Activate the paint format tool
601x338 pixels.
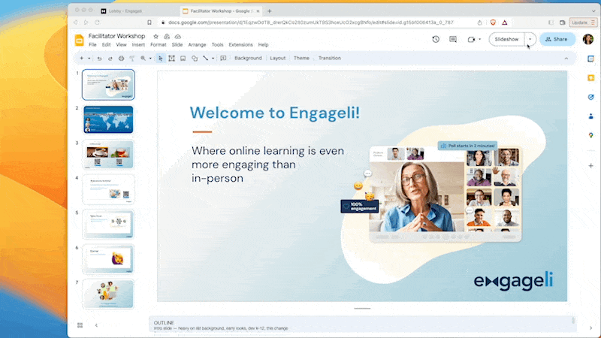[132, 59]
